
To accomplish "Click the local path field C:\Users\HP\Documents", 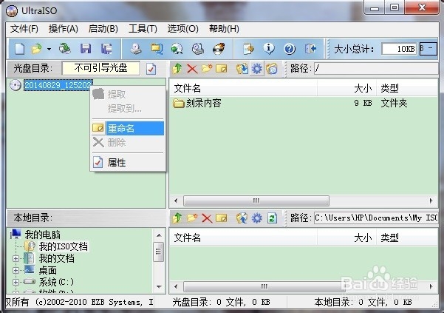I will [376, 218].
